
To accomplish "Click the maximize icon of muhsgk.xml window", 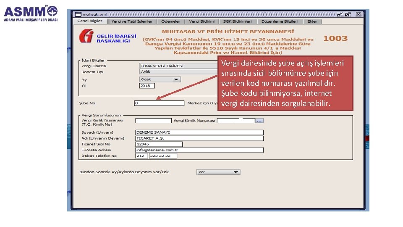I will pyautogui.click(x=348, y=14).
